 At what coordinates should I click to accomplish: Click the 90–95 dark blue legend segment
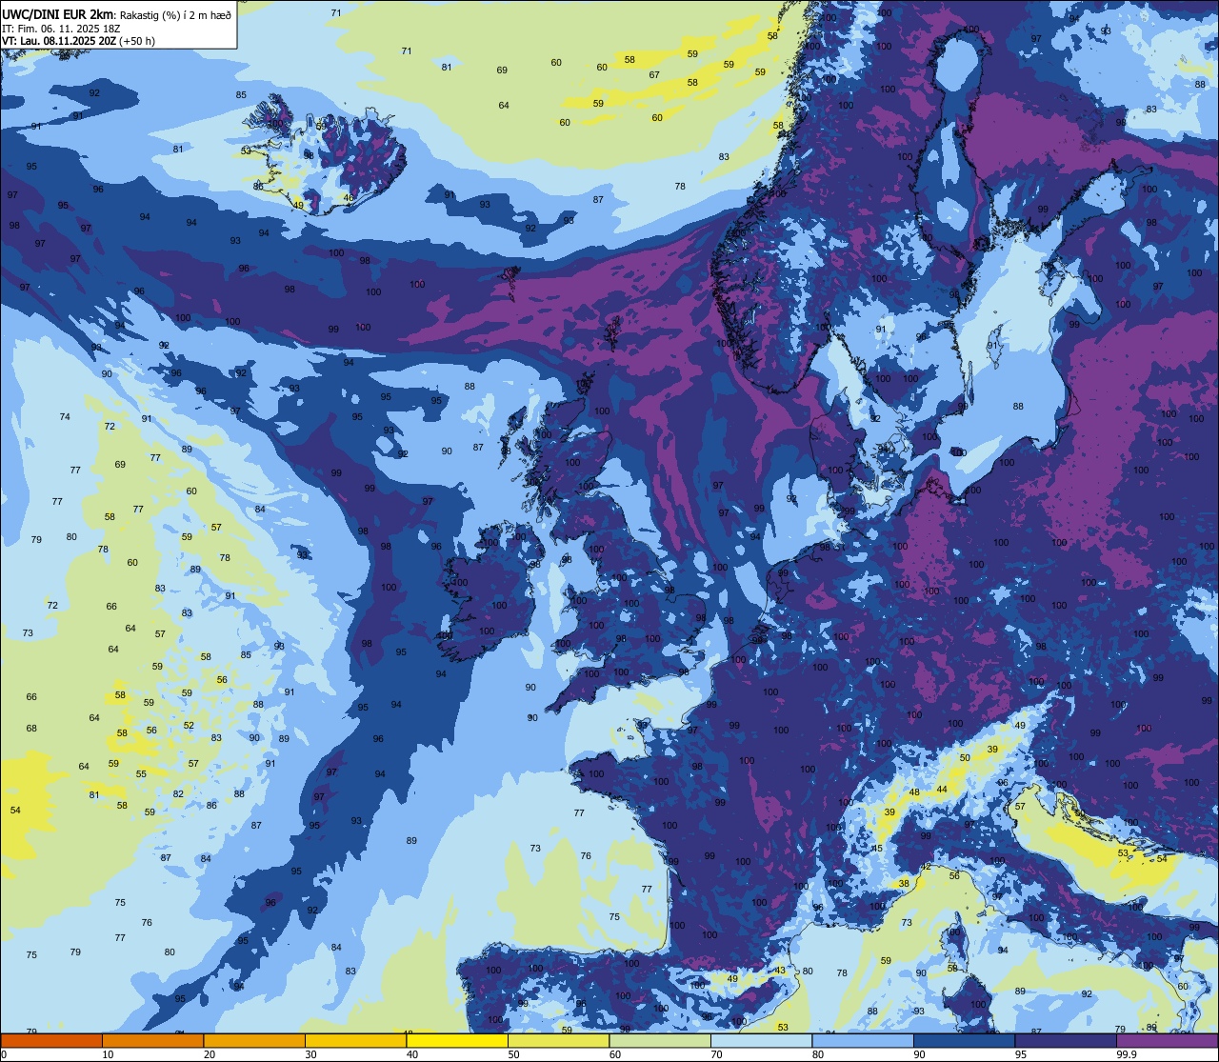point(964,1041)
